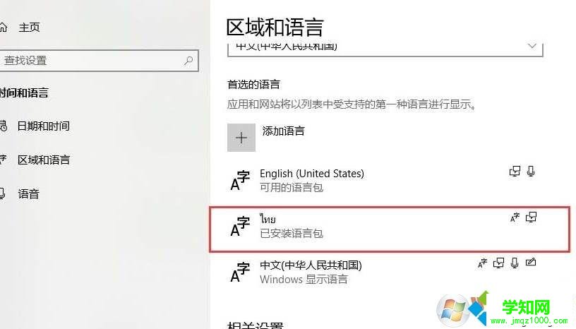Image resolution: width=576 pixels, height=329 pixels.
Task: Click the language icon beside English (United States)
Action: pyautogui.click(x=240, y=181)
